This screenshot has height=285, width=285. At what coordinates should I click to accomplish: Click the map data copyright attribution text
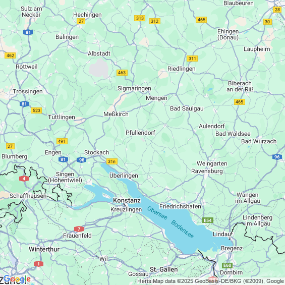click(211, 281)
